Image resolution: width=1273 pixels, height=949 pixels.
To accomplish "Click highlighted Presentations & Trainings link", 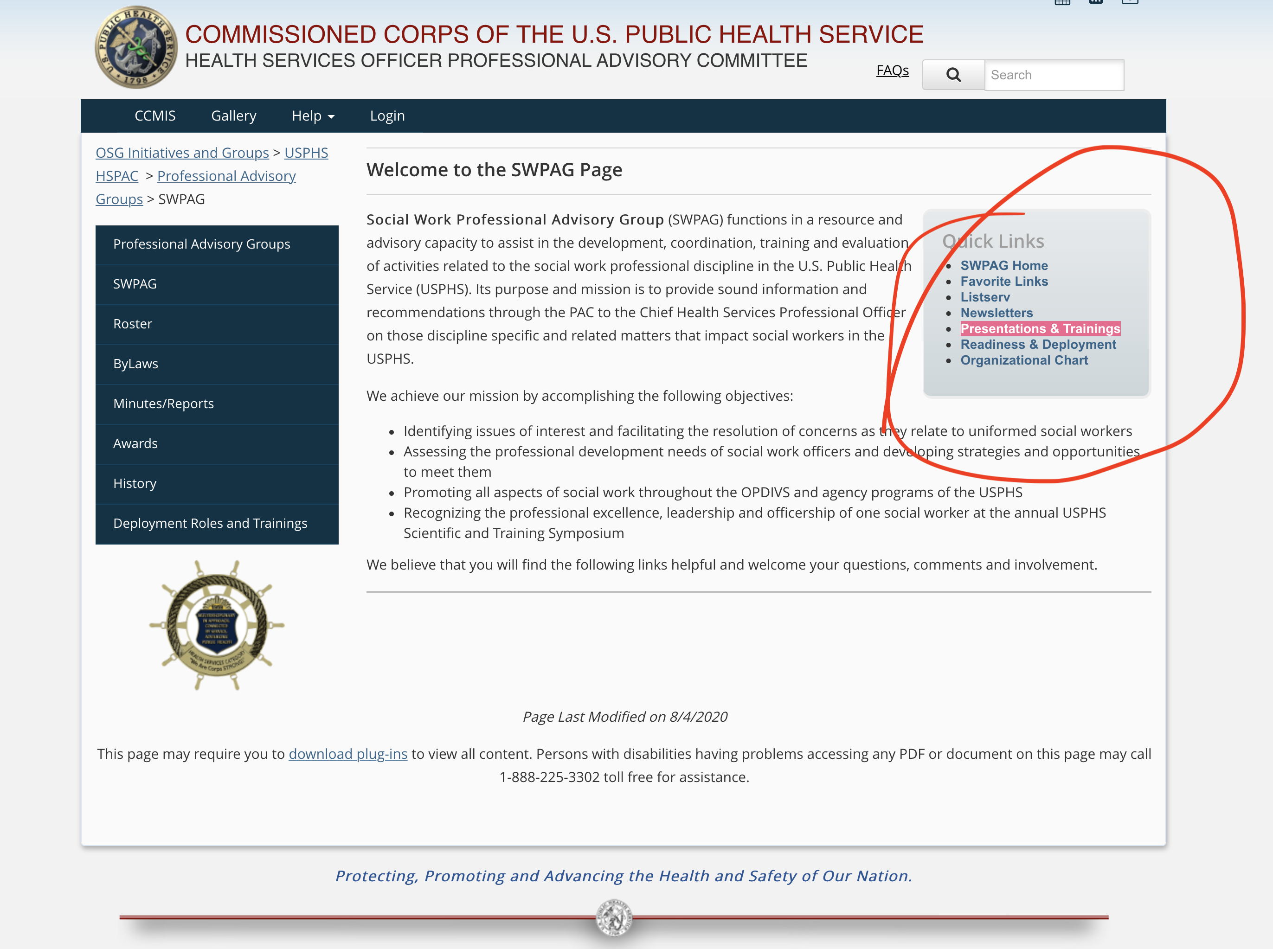I will 1041,328.
